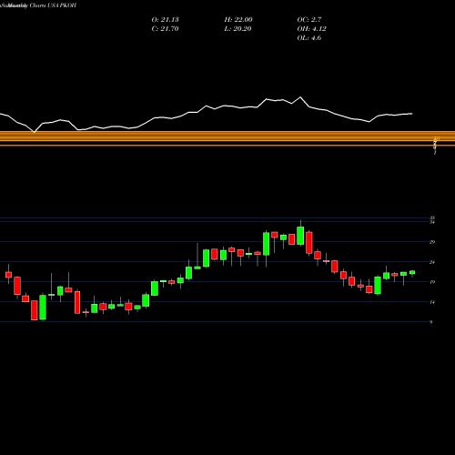
Task: Click the OH: 4.12 reading
Action: (x=311, y=29)
